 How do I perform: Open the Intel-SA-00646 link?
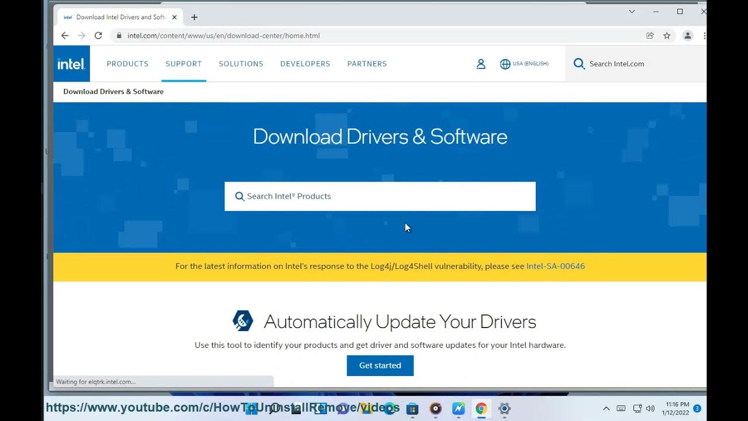[556, 266]
